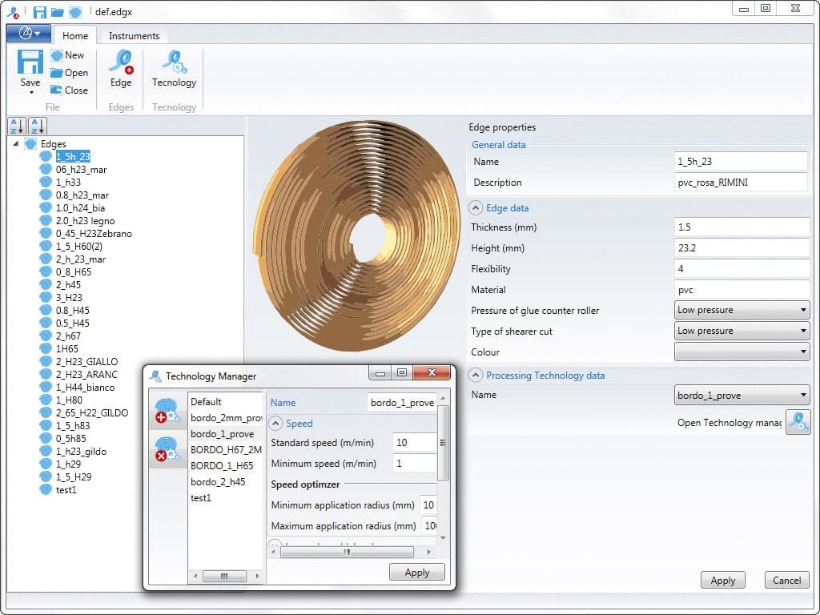Collapse the Edge data section
This screenshot has height=615, width=820.
pos(476,208)
